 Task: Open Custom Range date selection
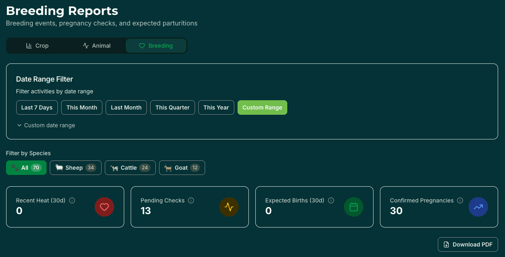click(262, 107)
